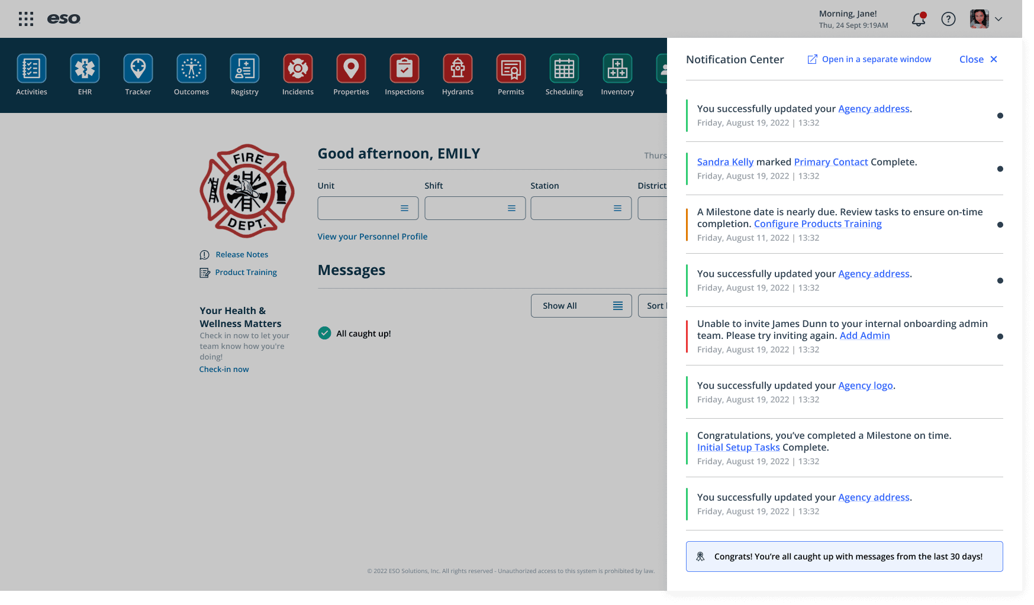The height and width of the screenshot is (605, 1034).
Task: Open Product Training link
Action: (246, 272)
